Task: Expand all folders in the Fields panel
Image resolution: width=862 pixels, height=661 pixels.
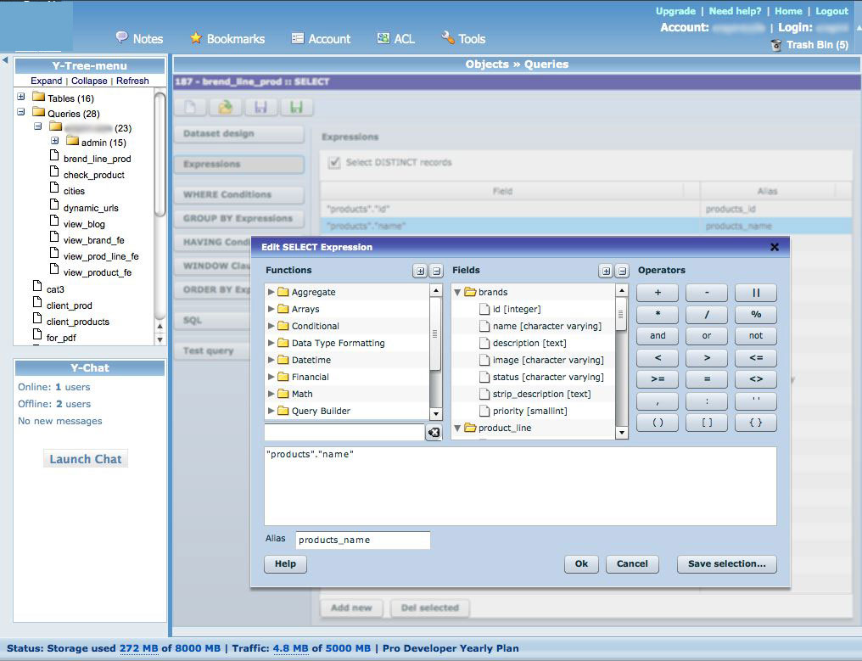Action: click(x=605, y=271)
